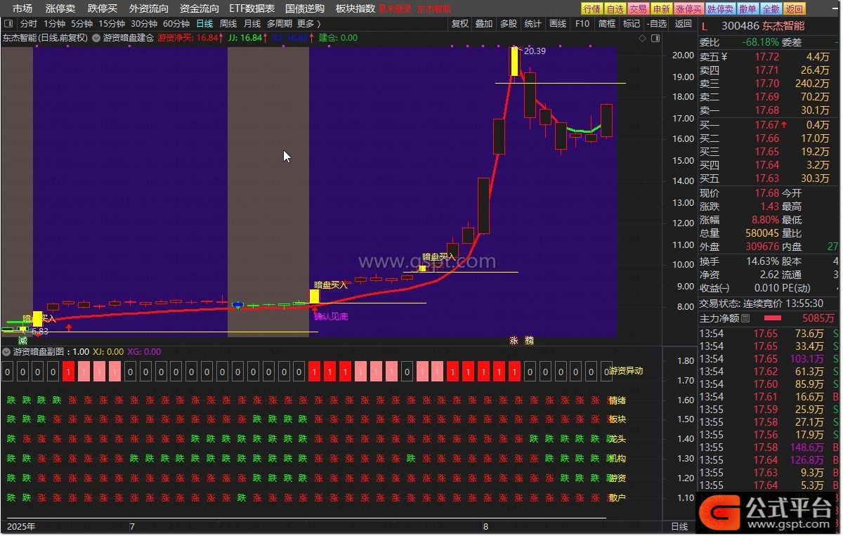843x536 pixels.
Task: Click the 主力净额 settings icon
Action: 746,318
